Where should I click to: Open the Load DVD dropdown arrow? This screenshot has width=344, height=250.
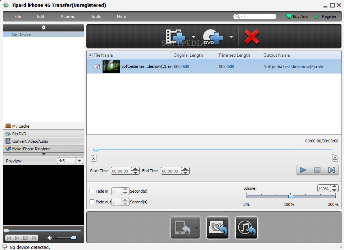[x=231, y=37]
